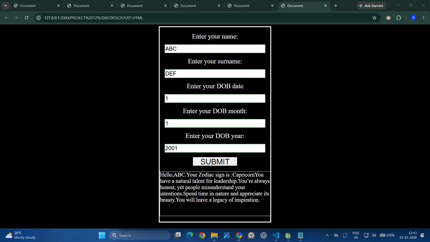Viewport: 430px width, 242px height.
Task: Open Chrome's three-dot menu
Action: tap(424, 18)
